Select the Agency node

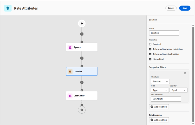[x=82, y=47]
